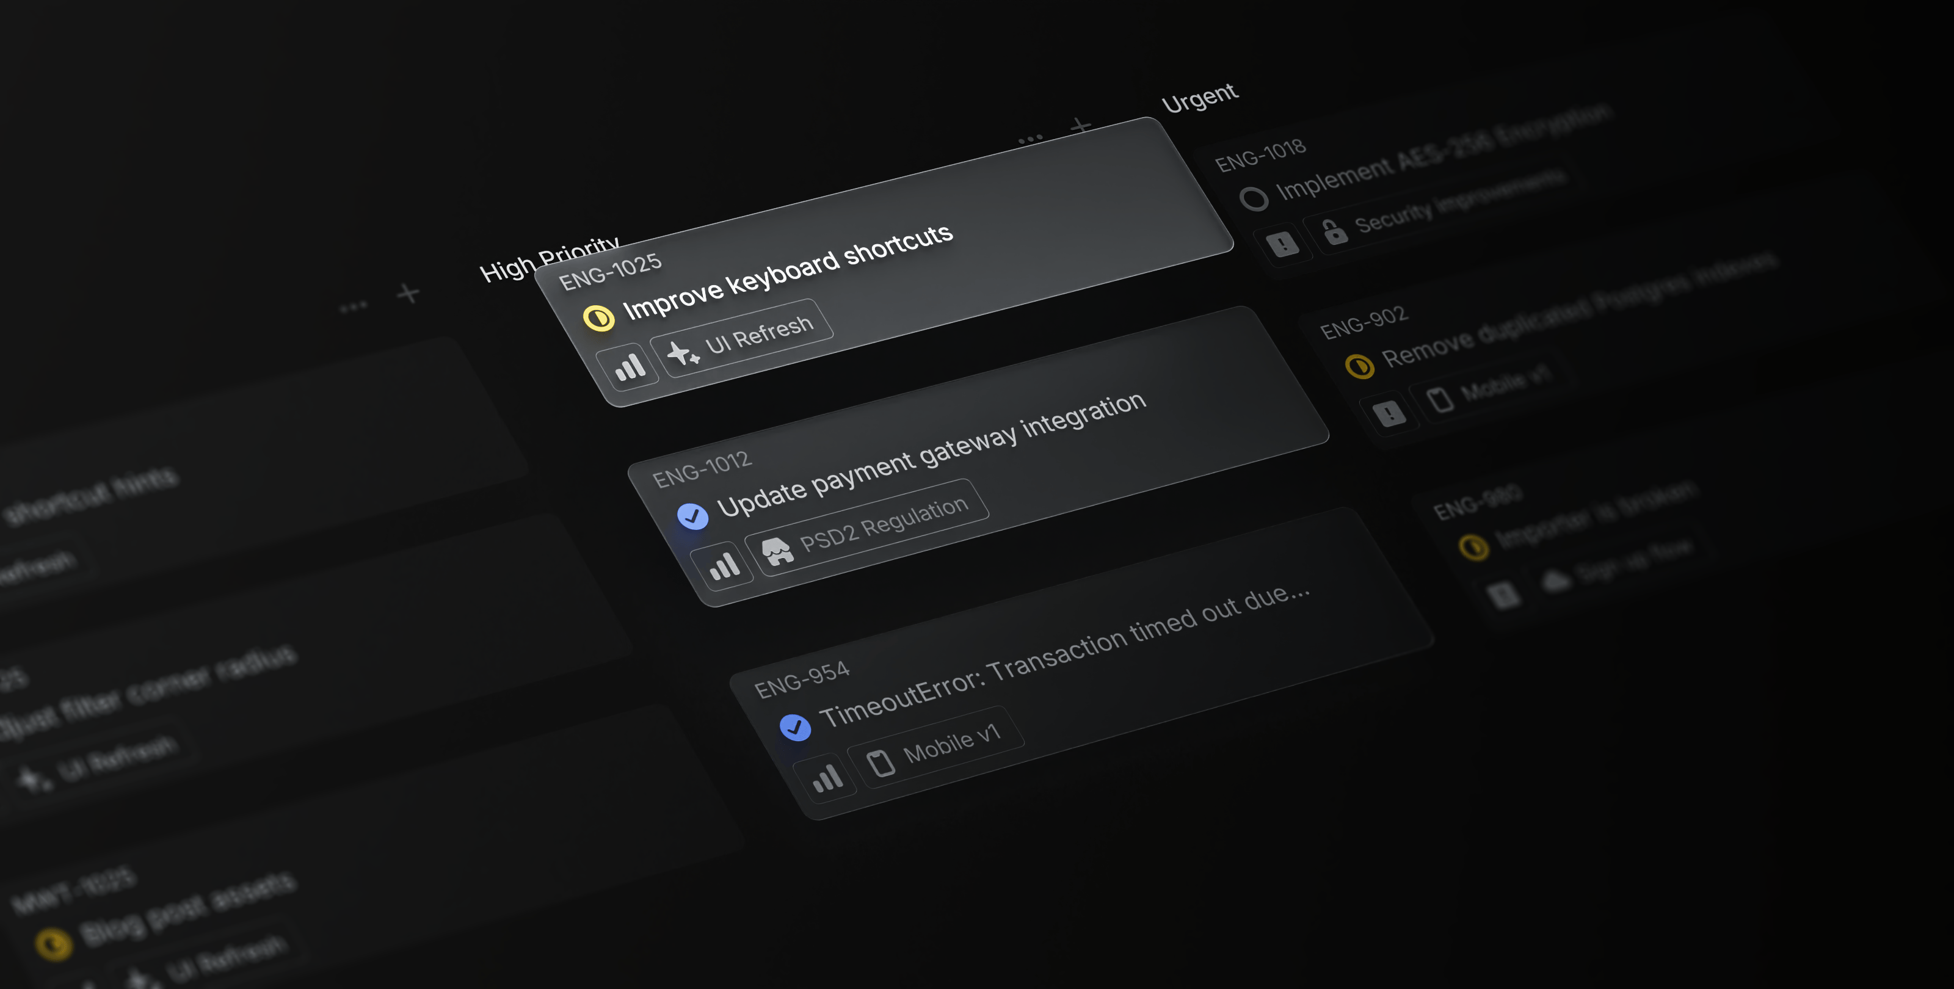Click the urgent priority icon on ENG-902
The image size is (1954, 989).
pos(1390,414)
